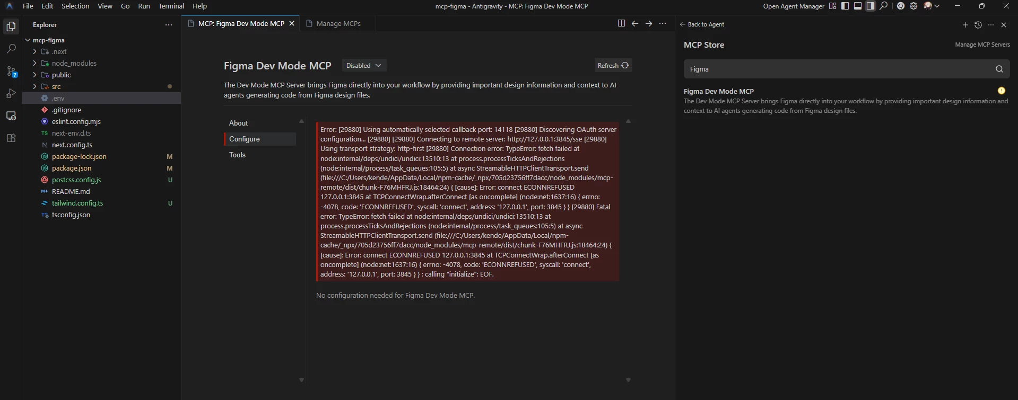This screenshot has height=400, width=1018.
Task: Expand the .next folder
Action: tap(34, 51)
